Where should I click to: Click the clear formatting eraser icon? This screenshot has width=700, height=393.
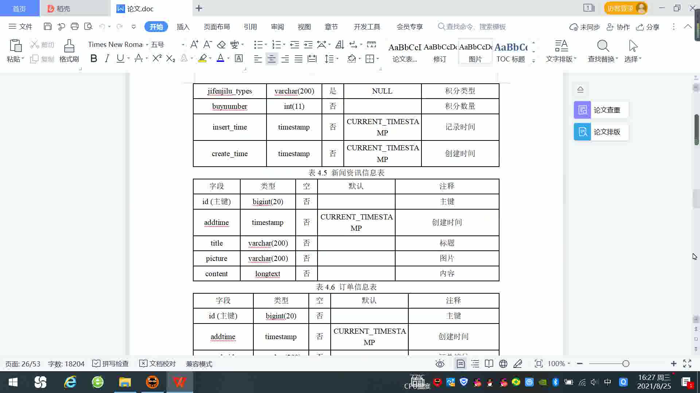click(x=221, y=44)
